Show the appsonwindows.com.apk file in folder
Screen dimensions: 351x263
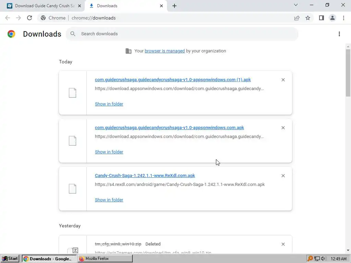coord(109,152)
